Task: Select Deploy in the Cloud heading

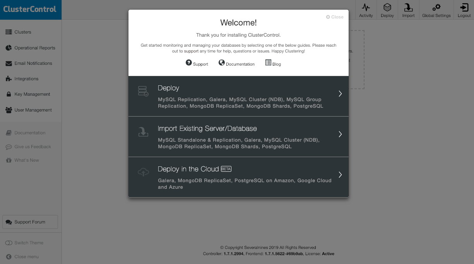Action: click(x=188, y=169)
